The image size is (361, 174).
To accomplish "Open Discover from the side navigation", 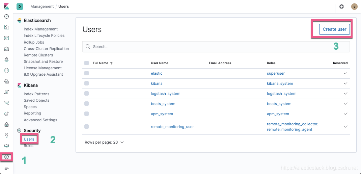I will click(x=7, y=17).
